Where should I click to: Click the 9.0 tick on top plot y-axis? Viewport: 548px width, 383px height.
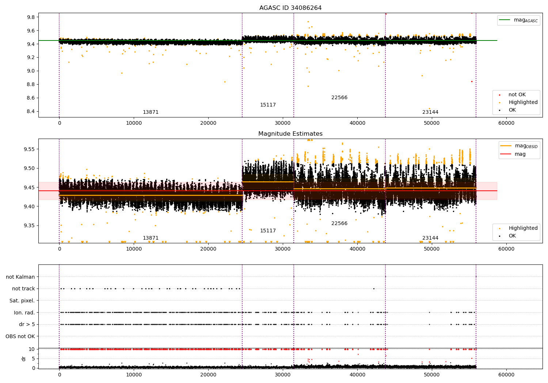tap(31, 71)
